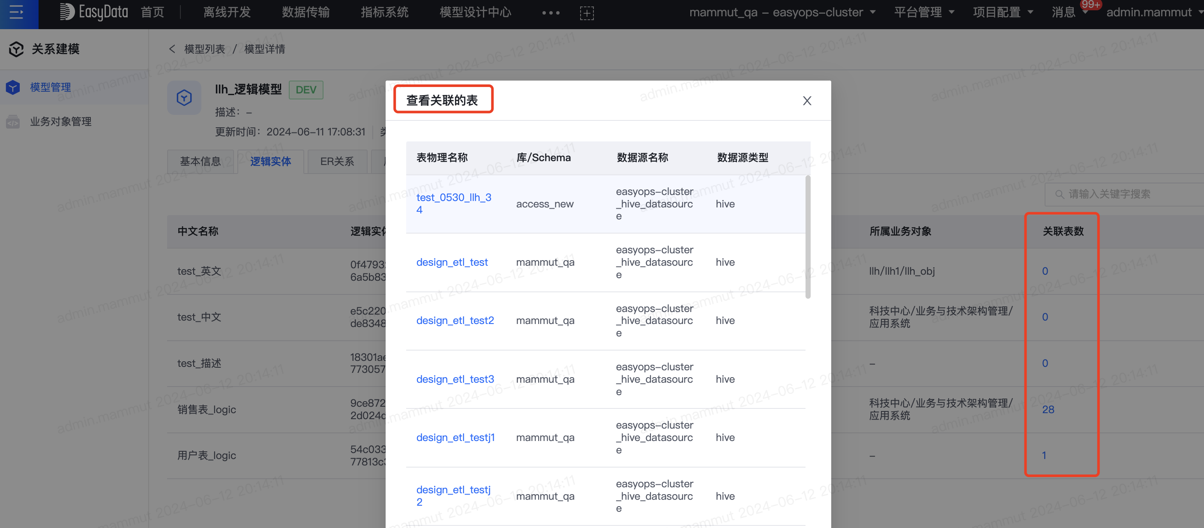Open the design_etl_test table link
The width and height of the screenshot is (1204, 528).
(452, 262)
